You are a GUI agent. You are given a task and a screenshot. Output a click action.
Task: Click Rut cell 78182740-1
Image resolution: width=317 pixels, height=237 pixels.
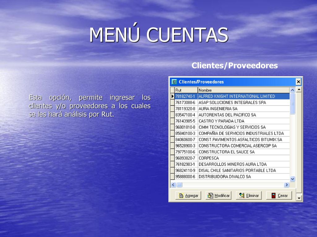186,96
